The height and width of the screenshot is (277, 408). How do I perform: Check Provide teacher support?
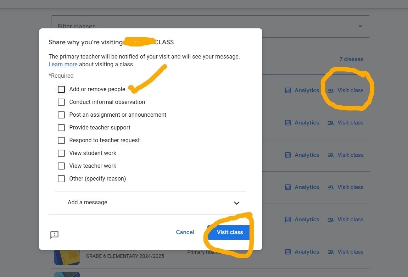[x=61, y=127]
